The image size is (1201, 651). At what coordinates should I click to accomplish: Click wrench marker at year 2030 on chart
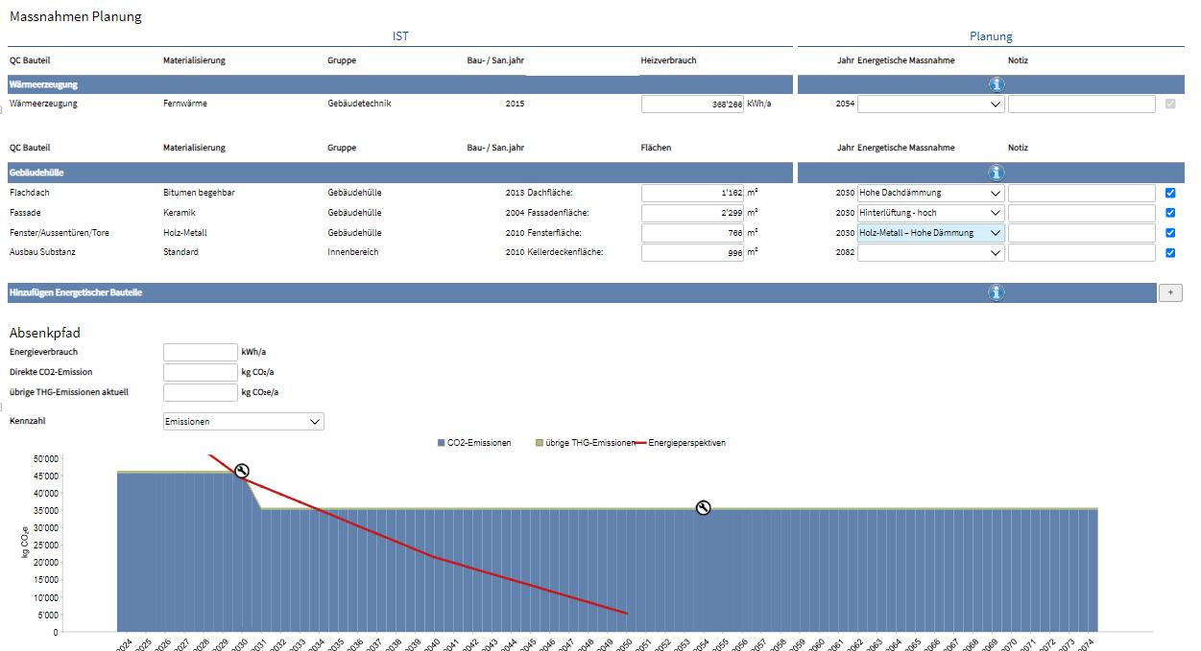pos(242,470)
